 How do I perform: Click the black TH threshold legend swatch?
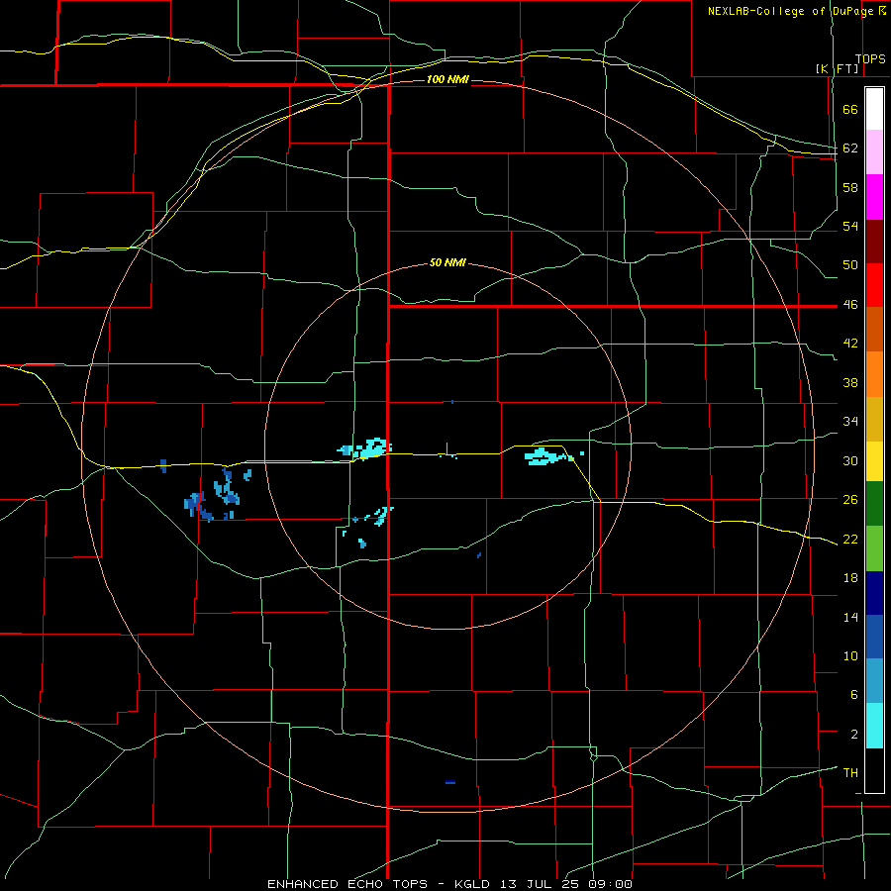tap(874, 770)
